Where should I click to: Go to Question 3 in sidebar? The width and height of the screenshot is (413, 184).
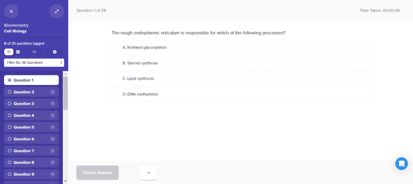[x=31, y=103]
